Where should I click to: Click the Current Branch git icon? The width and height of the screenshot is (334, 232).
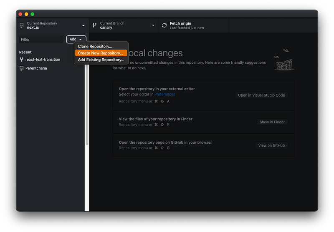(95, 25)
